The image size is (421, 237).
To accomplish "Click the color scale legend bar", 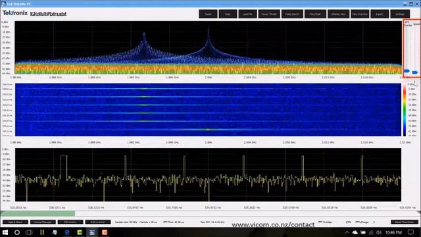I will coord(405,110).
